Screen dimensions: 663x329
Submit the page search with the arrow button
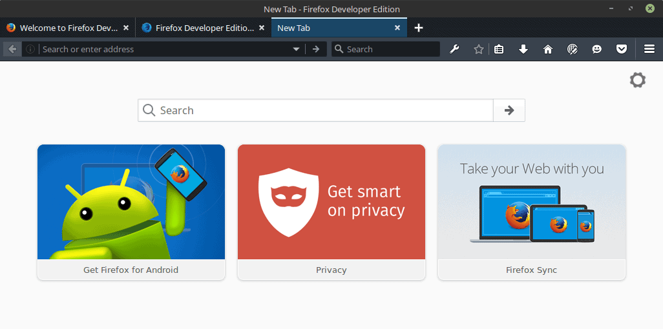[509, 110]
